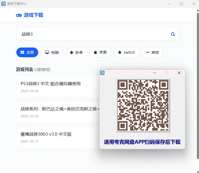199x173 pixels.
Task: Click the scrollbar up arrow
Action: click(198, 10)
